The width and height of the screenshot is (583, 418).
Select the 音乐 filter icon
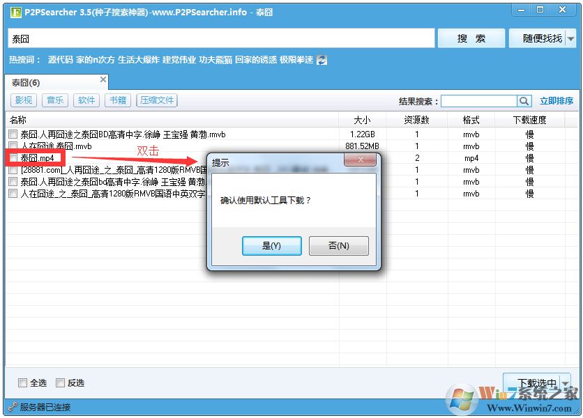[54, 100]
